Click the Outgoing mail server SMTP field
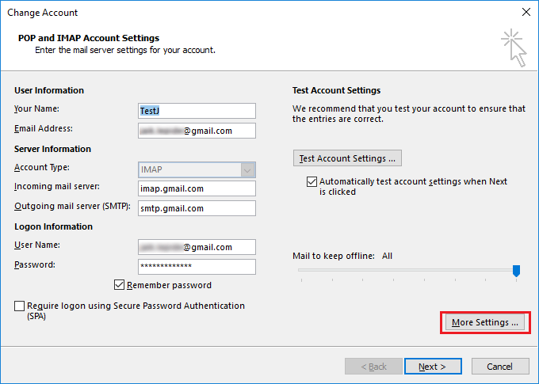Screen dimensions: 539x384 pyautogui.click(x=197, y=208)
